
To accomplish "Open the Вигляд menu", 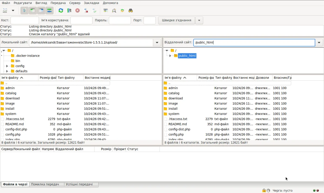I will 41,3.
